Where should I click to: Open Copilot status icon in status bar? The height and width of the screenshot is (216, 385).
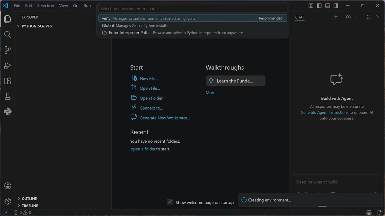coord(369,212)
